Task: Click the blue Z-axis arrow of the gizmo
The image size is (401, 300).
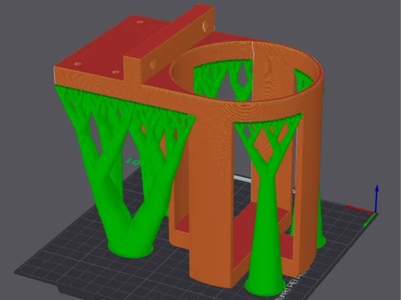Action: pyautogui.click(x=377, y=198)
